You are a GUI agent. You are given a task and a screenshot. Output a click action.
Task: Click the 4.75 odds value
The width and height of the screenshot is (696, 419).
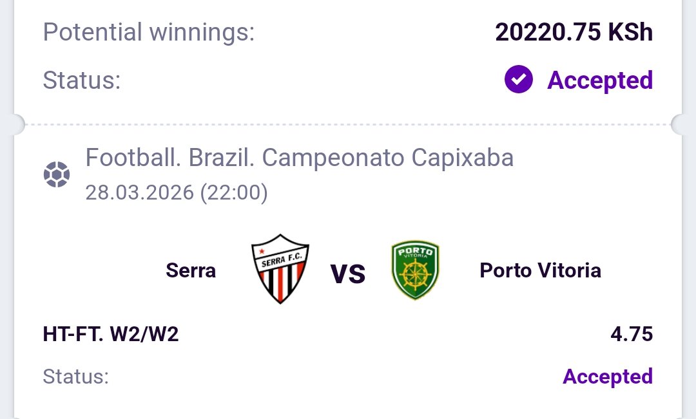(x=632, y=335)
